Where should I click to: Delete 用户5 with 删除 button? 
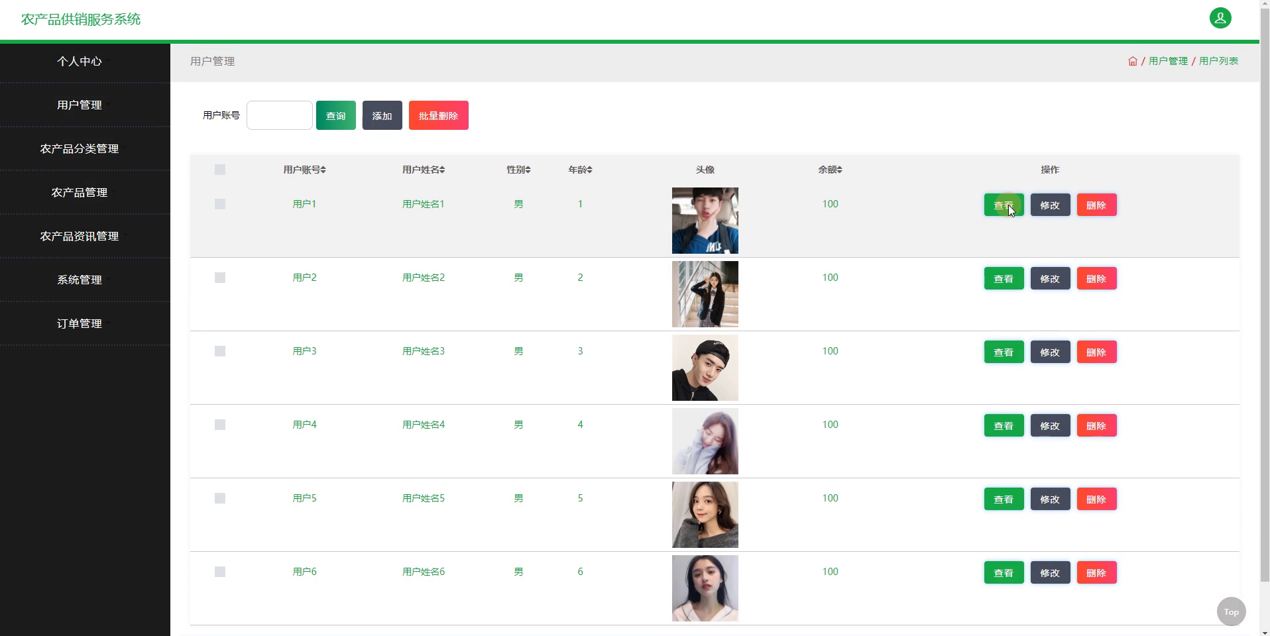point(1096,499)
